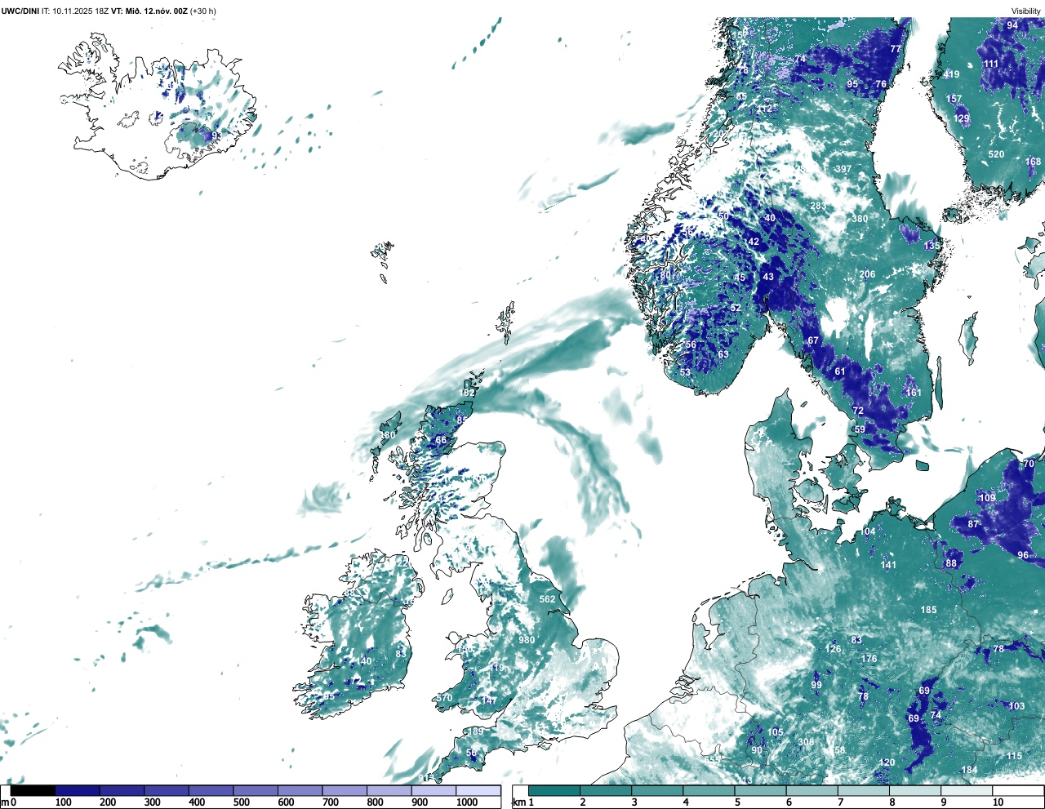
Task: Click the '77' value in northern Sweden
Action: pyautogui.click(x=896, y=49)
